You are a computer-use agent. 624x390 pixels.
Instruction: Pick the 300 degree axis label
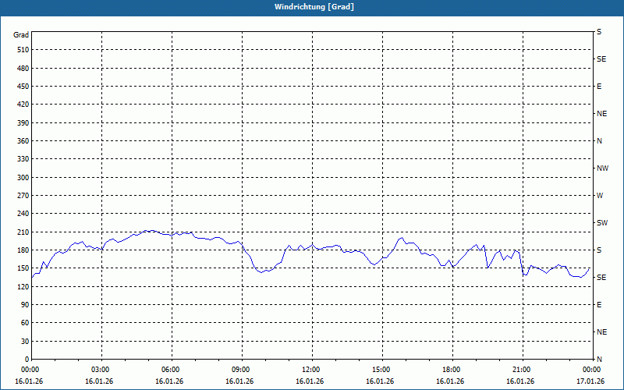[x=23, y=178]
